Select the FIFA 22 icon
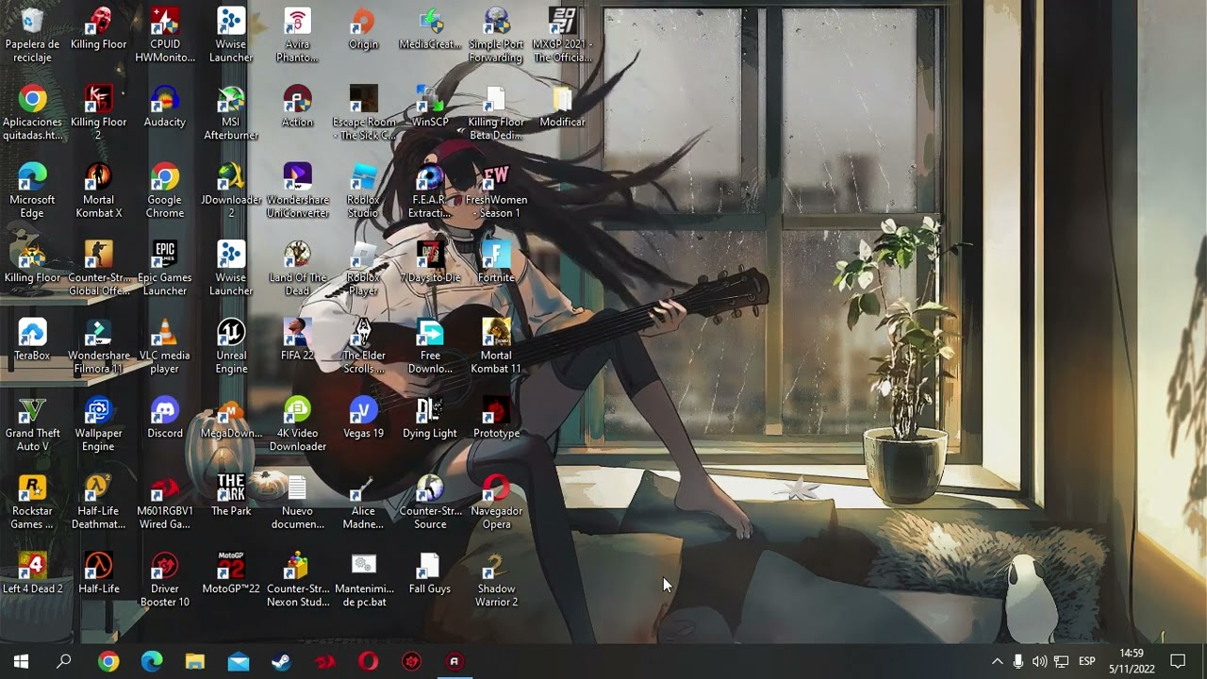 pyautogui.click(x=297, y=339)
